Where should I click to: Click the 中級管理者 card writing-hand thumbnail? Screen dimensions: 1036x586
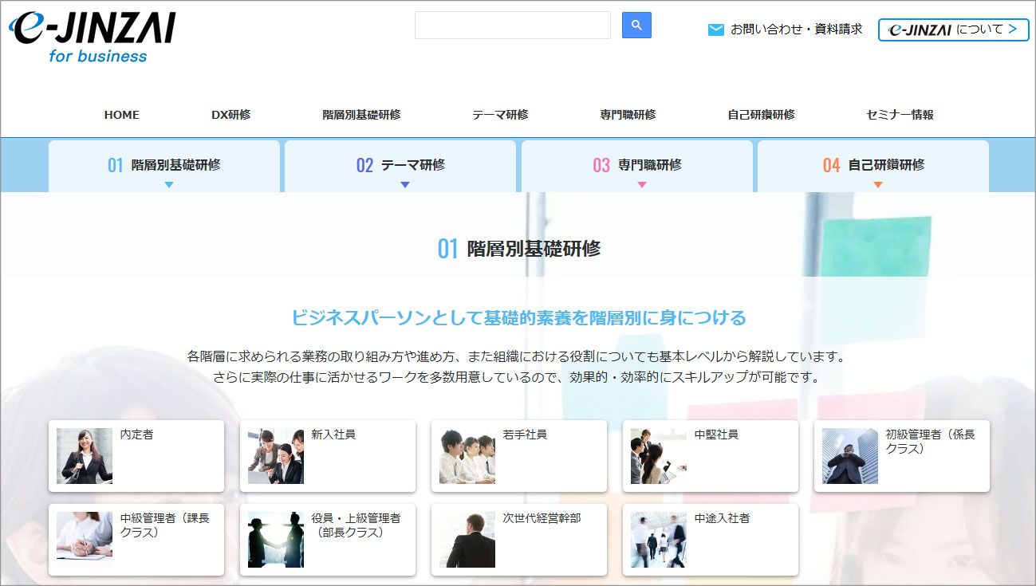85,540
